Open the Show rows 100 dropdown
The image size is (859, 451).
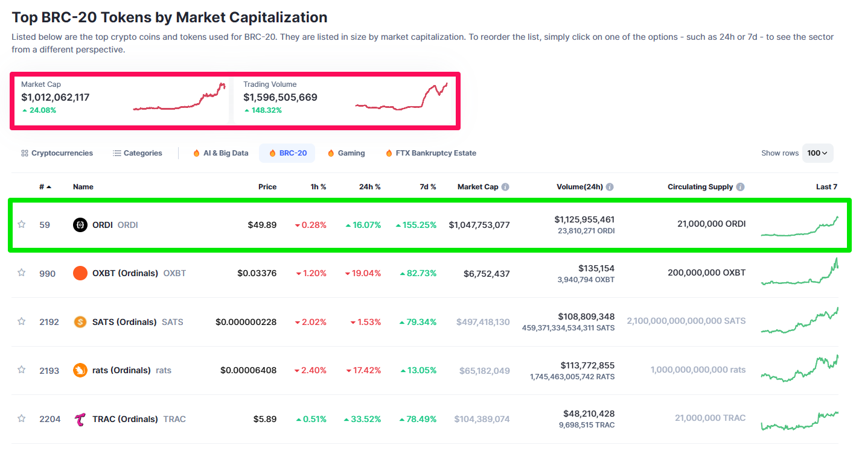point(817,153)
